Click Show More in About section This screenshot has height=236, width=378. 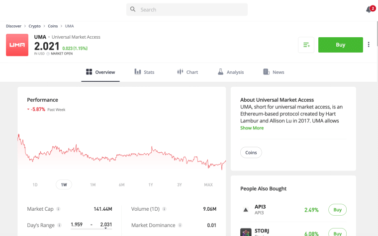tap(252, 128)
